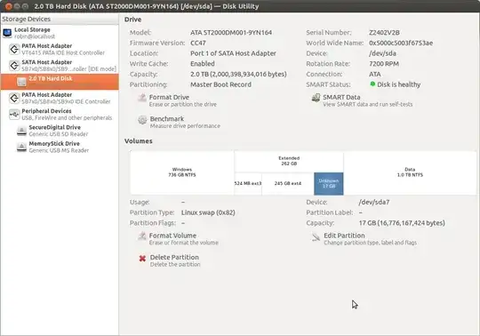480x336 pixels.
Task: Select the VT6415 PATA IDE Host Controller
Action: pyautogui.click(x=60, y=49)
